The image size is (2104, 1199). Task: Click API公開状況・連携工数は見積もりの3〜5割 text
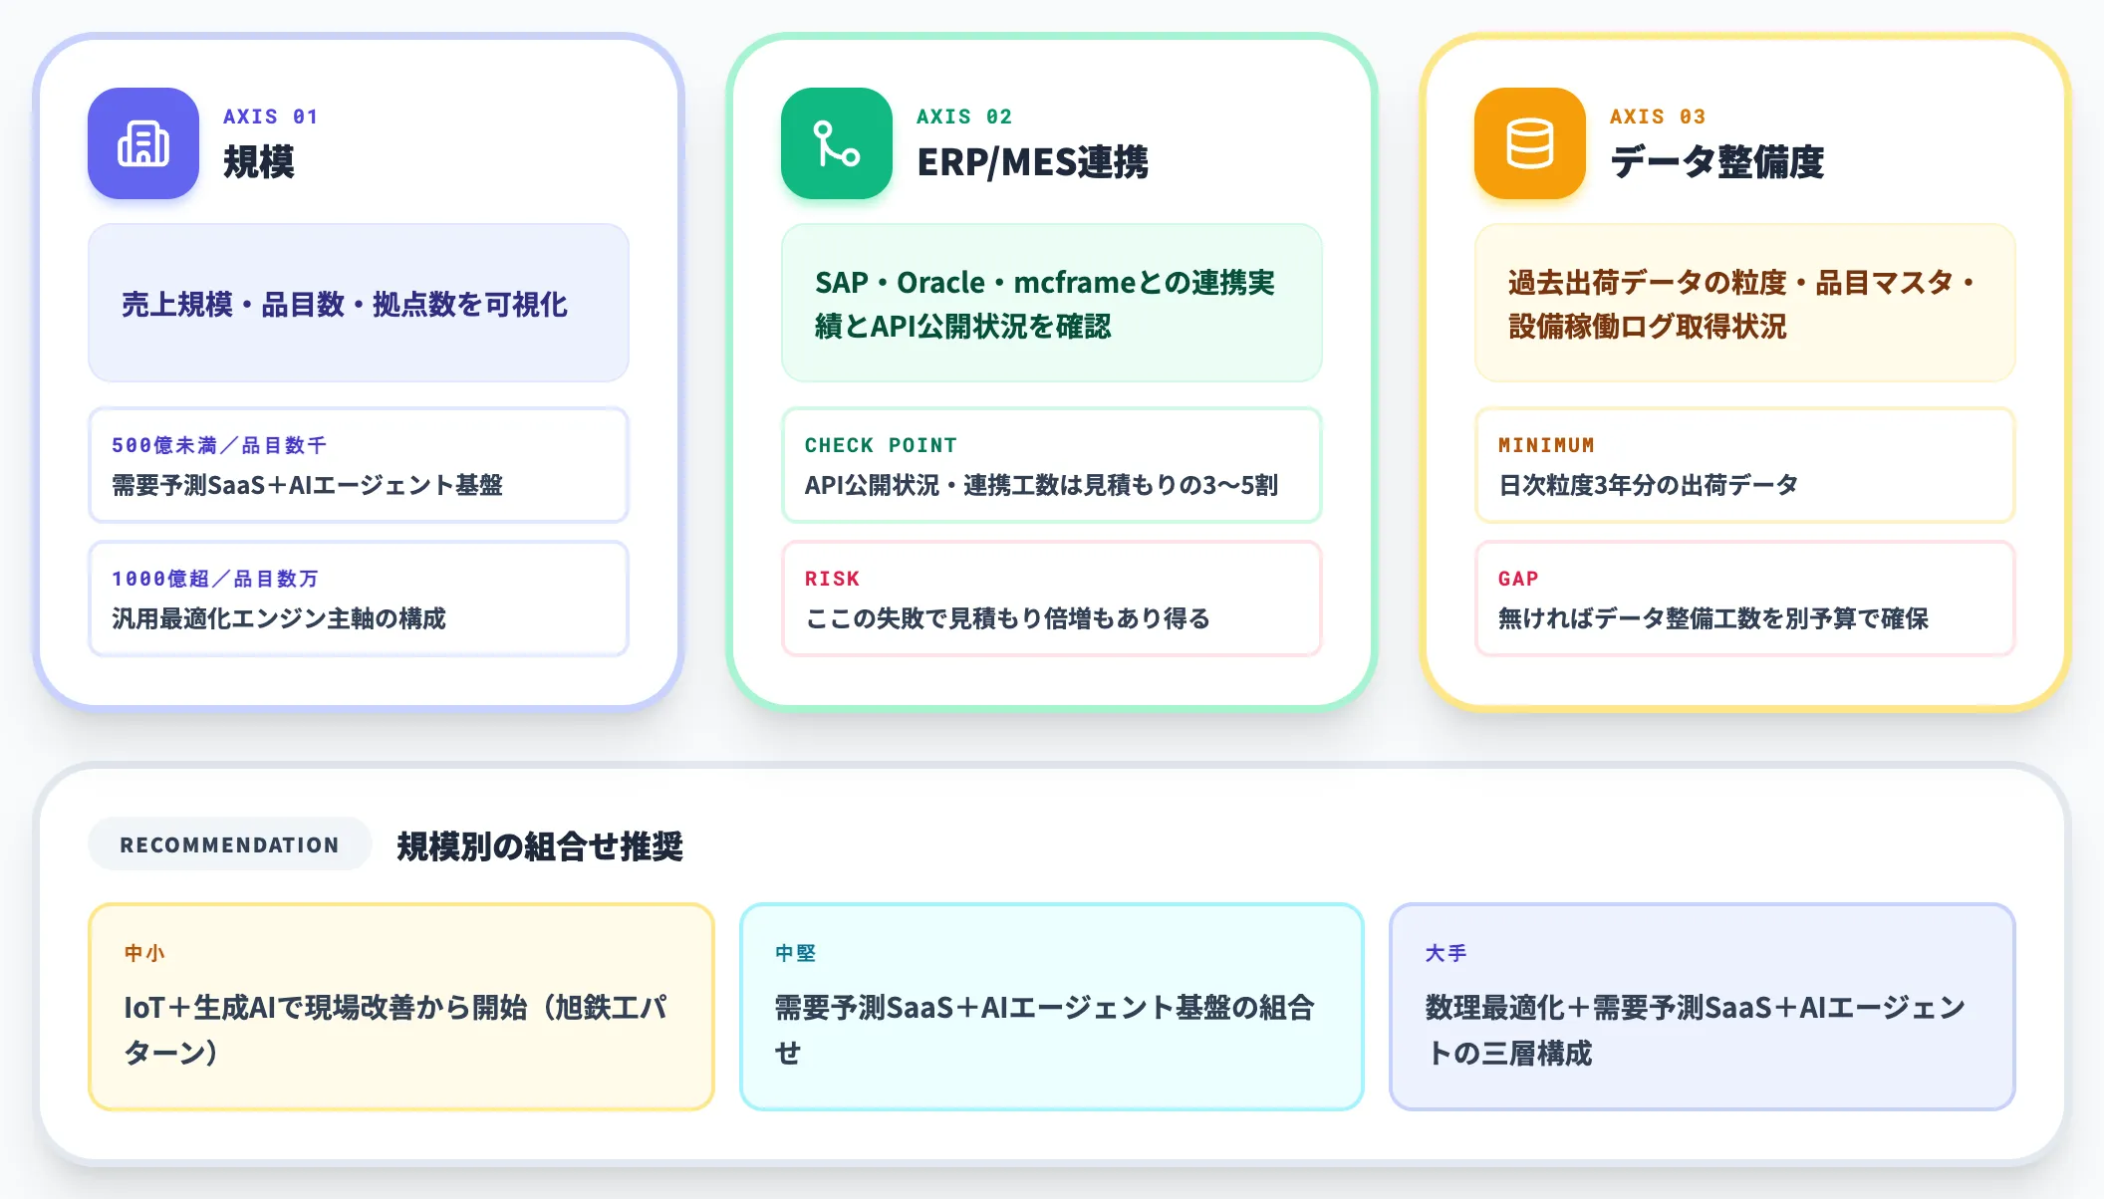[1041, 485]
